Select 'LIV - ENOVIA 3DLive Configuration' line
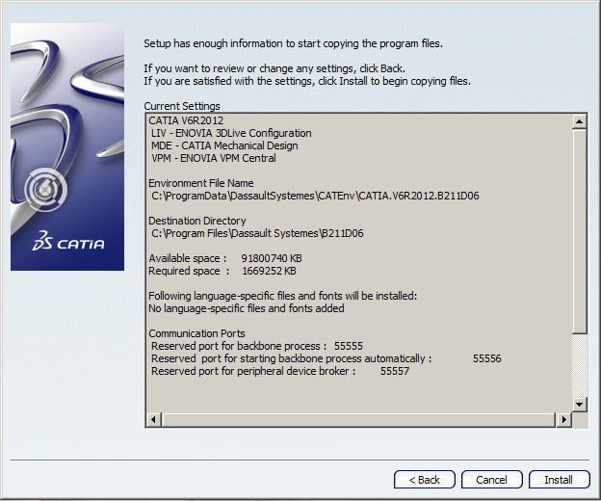This screenshot has width=601, height=501. (231, 133)
